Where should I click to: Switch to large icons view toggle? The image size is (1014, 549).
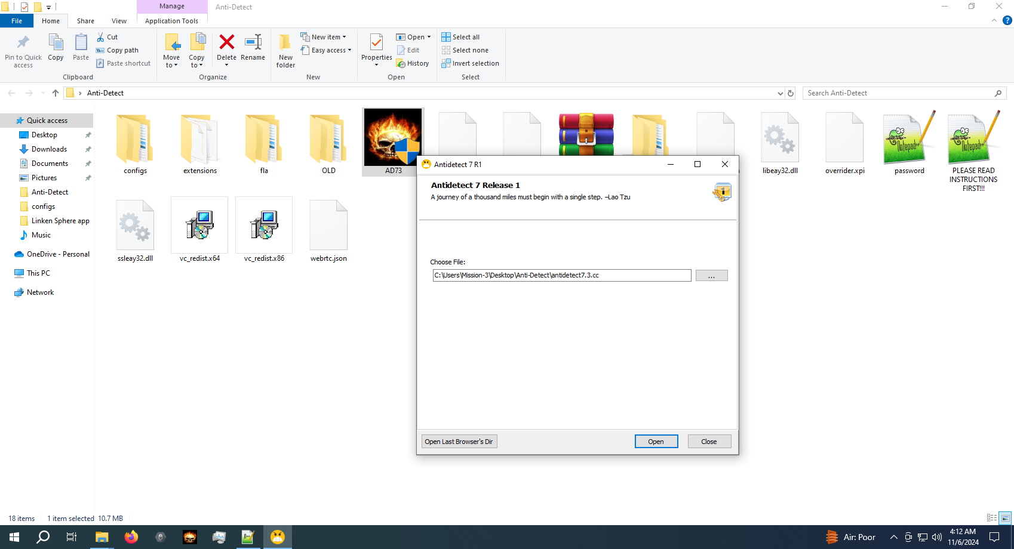click(x=1006, y=518)
